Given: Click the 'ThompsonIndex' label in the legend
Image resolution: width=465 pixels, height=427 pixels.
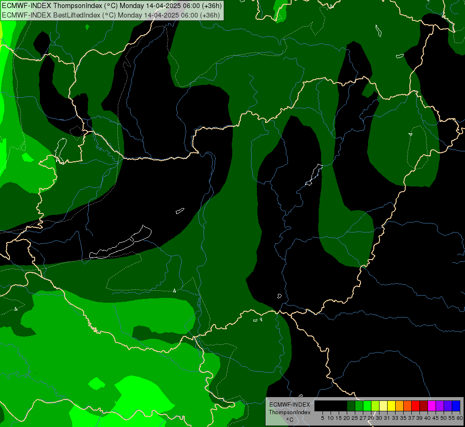Looking at the screenshot, I should pos(289,412).
